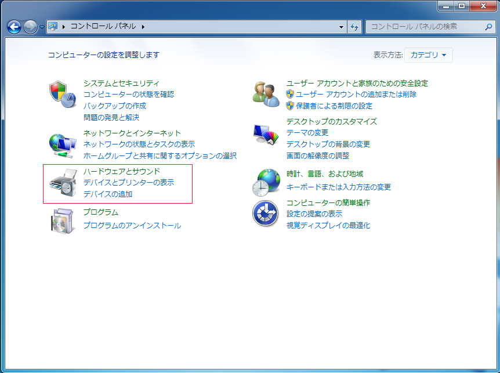Click the blue Back arrow button
Viewport: 500px width, 373px height.
click(14, 27)
